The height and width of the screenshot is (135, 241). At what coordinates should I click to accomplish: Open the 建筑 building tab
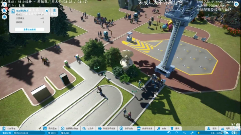click(x=175, y=128)
